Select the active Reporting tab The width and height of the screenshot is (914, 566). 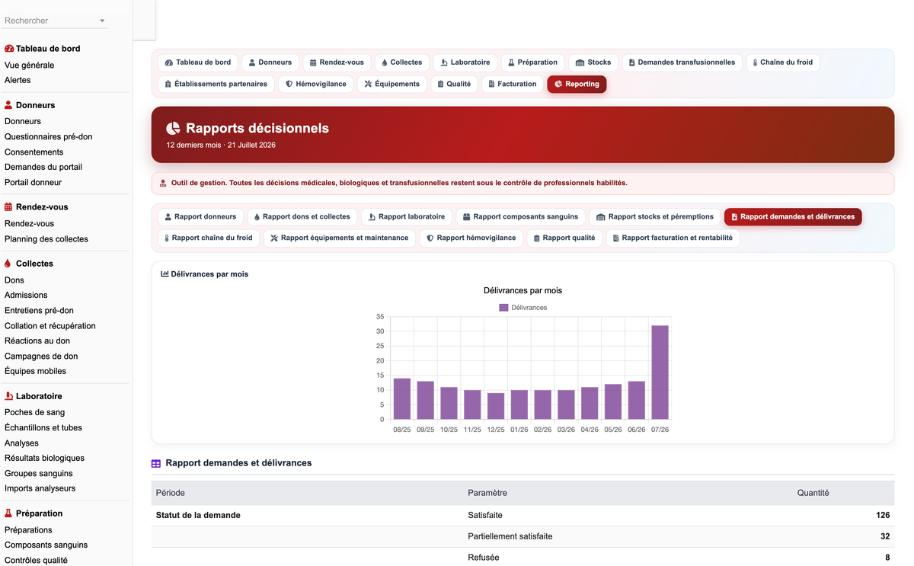(577, 84)
